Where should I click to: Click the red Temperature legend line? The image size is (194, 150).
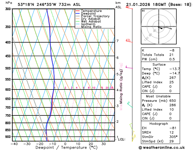pos(78,11)
